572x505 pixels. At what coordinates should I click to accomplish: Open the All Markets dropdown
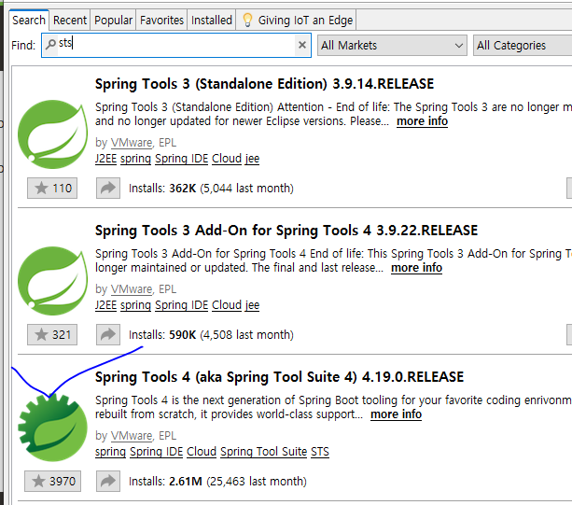[x=392, y=45]
